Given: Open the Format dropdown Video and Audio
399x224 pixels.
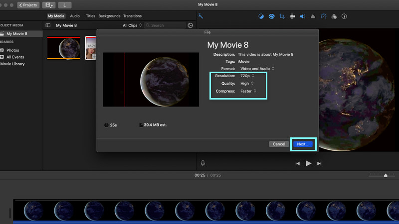Looking at the screenshot, I should pyautogui.click(x=257, y=69).
